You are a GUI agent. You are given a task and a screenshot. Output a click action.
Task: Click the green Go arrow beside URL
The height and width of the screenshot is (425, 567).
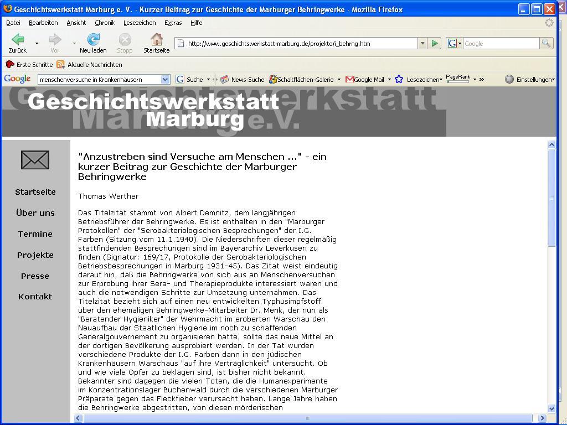pyautogui.click(x=434, y=44)
